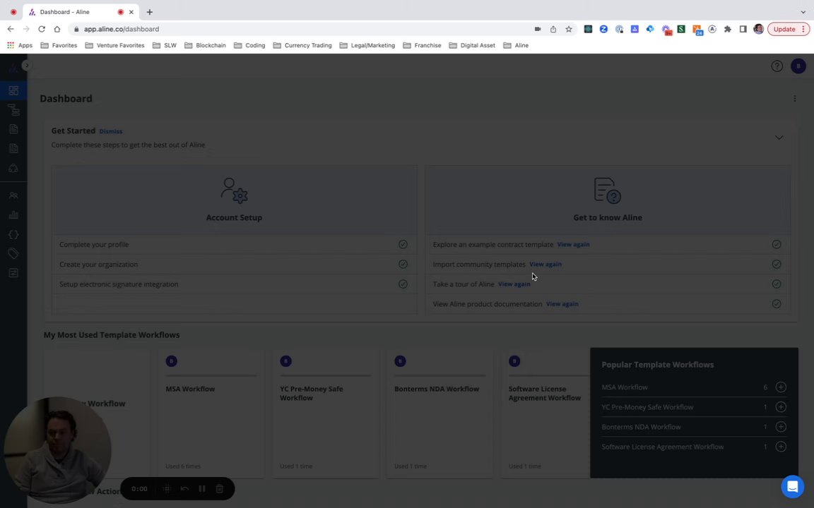Viewport: 814px width, 508px height.
Task: Open the people/users icon in sidebar
Action: pos(13,195)
